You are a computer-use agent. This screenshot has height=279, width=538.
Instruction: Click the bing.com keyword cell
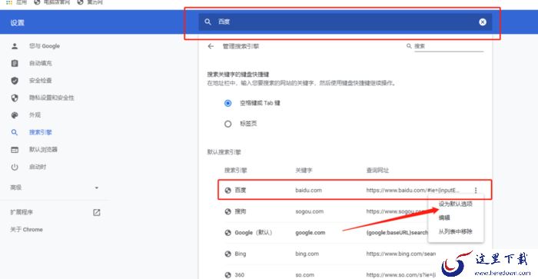coord(307,254)
